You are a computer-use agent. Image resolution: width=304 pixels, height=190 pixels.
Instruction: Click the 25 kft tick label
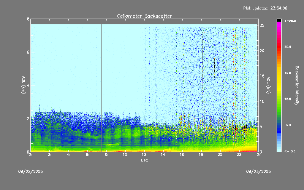coord(262,25)
